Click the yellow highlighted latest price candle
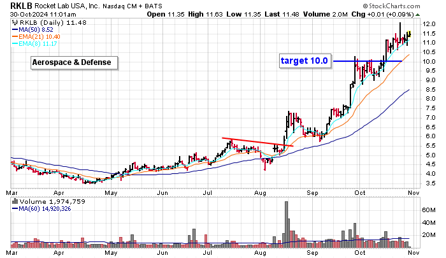446x258 pixels. pos(409,34)
